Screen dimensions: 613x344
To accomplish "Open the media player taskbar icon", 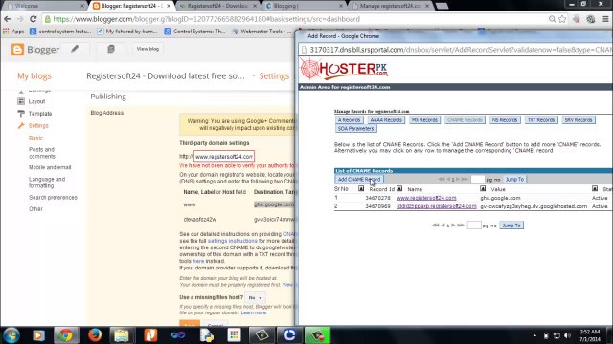I will coord(38,335).
